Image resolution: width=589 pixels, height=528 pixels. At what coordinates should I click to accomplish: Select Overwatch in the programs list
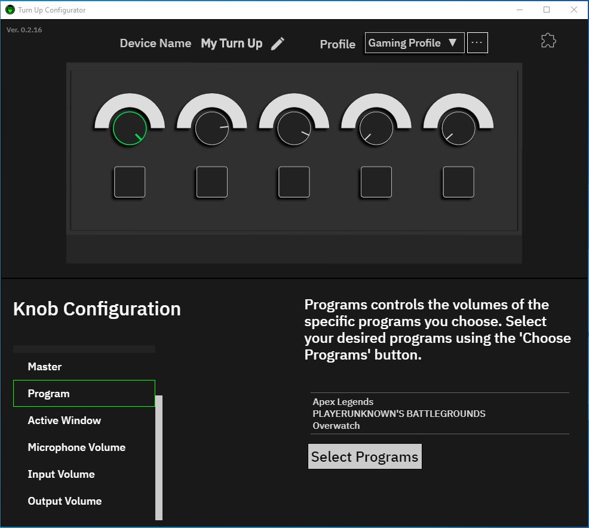(x=336, y=426)
